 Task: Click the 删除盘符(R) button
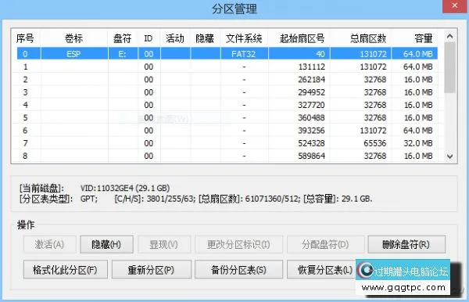tap(406, 245)
